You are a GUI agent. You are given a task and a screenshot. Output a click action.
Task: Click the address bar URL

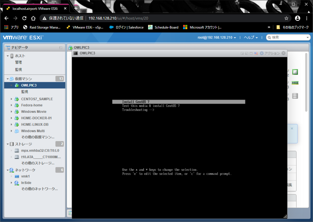click(x=118, y=18)
